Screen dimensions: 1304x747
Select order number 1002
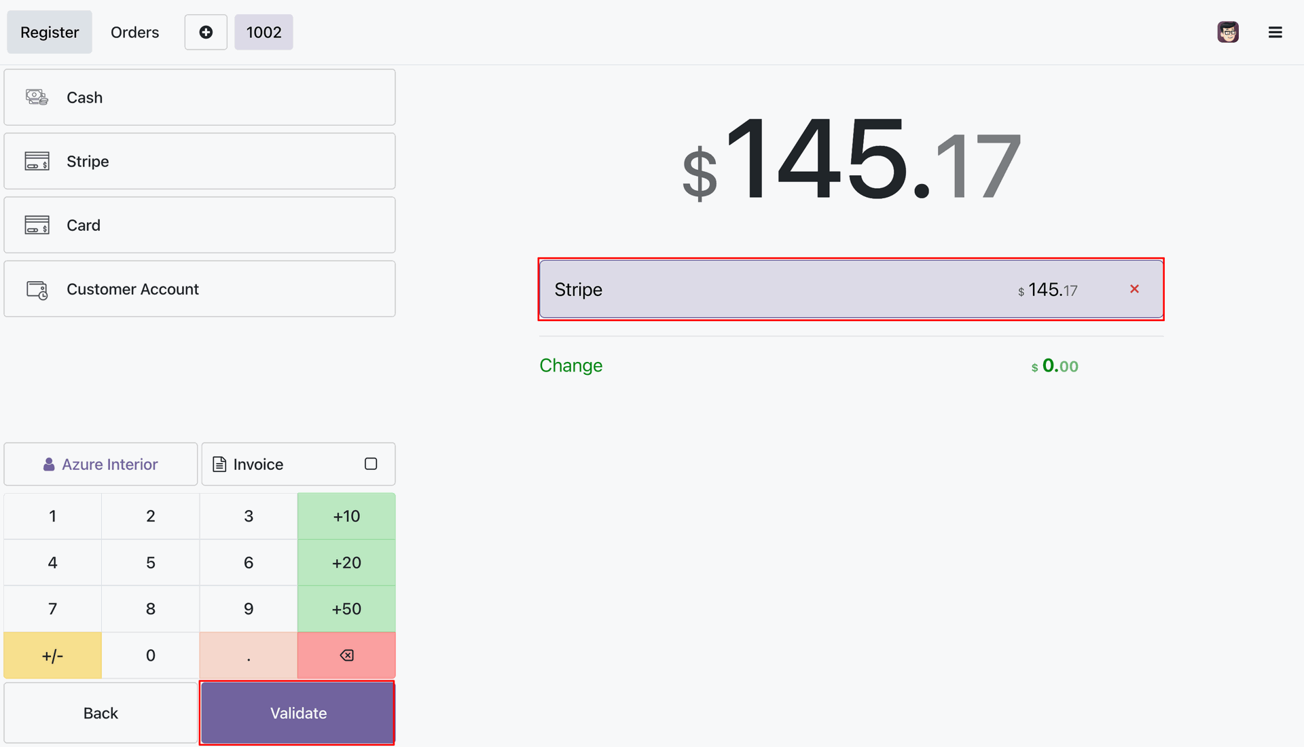click(264, 32)
